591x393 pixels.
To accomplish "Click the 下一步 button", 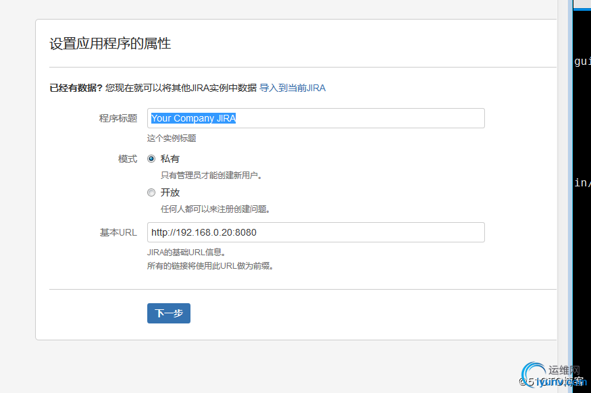I will pos(169,313).
